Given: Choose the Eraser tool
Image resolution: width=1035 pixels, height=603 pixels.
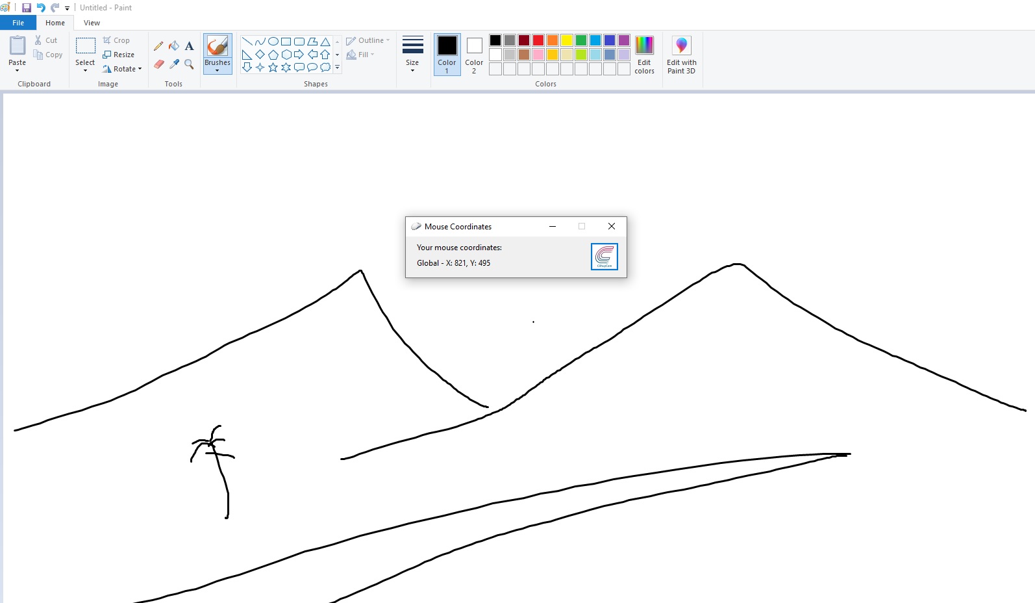Looking at the screenshot, I should click(158, 64).
